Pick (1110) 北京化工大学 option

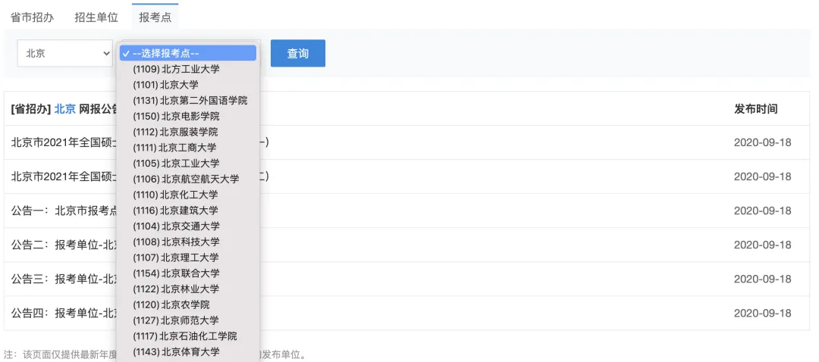pyautogui.click(x=188, y=195)
